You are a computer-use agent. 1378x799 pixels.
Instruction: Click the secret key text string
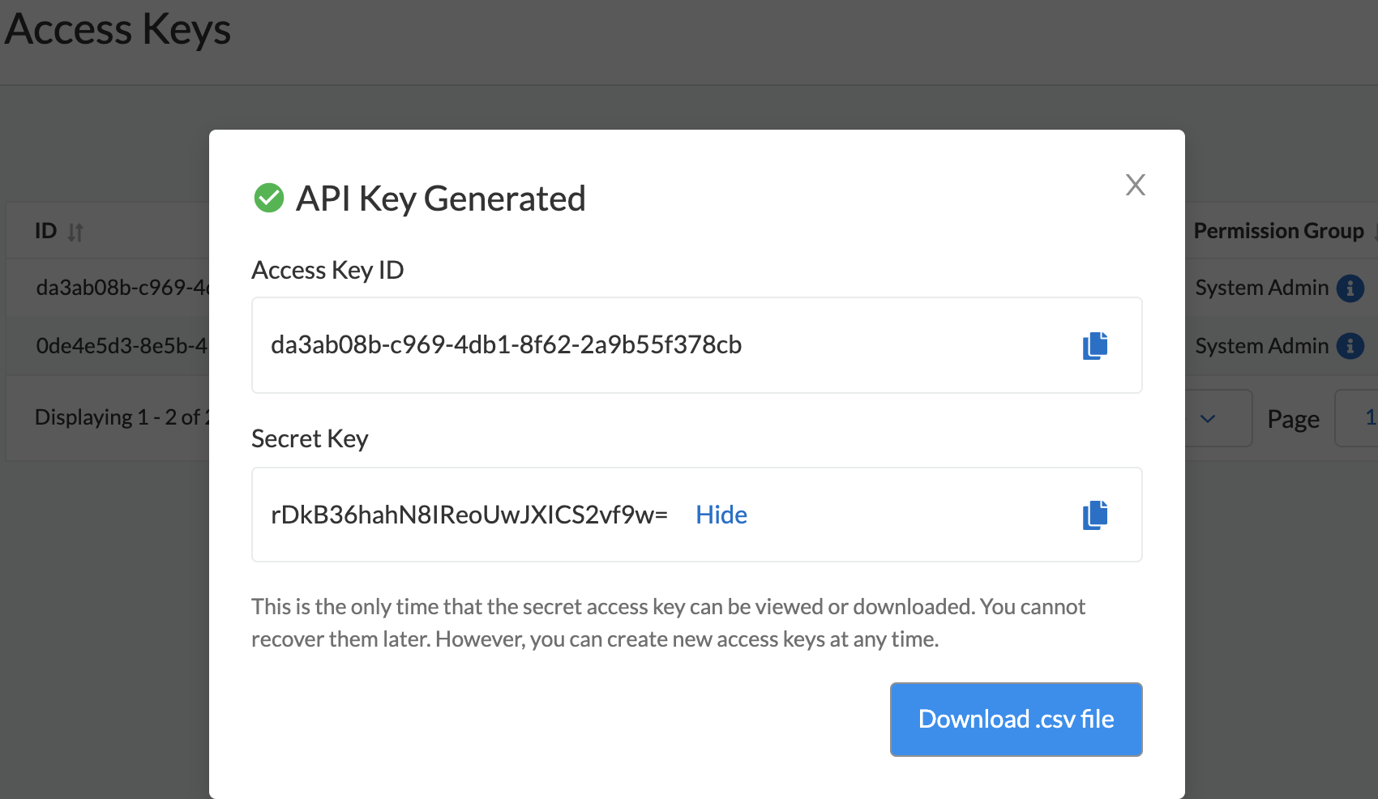tap(469, 515)
